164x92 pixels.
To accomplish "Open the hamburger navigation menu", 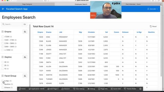I will click(x=3, y=9).
